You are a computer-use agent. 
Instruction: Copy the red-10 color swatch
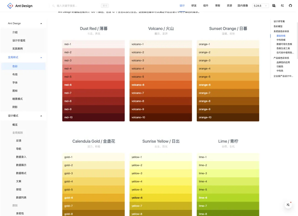point(94,118)
